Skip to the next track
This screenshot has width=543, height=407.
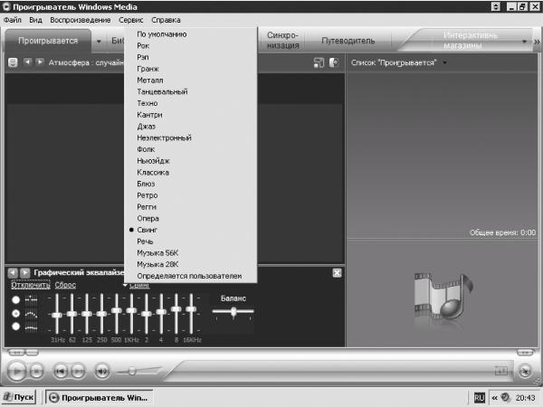78,370
